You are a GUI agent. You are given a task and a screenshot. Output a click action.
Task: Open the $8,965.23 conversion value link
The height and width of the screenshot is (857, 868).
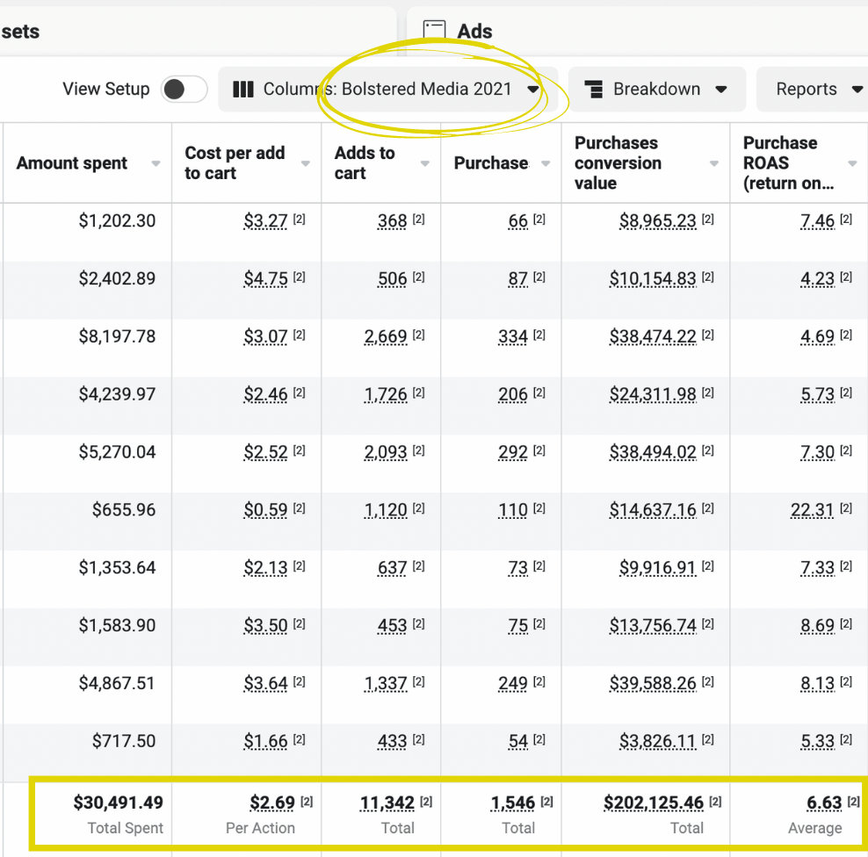(658, 220)
